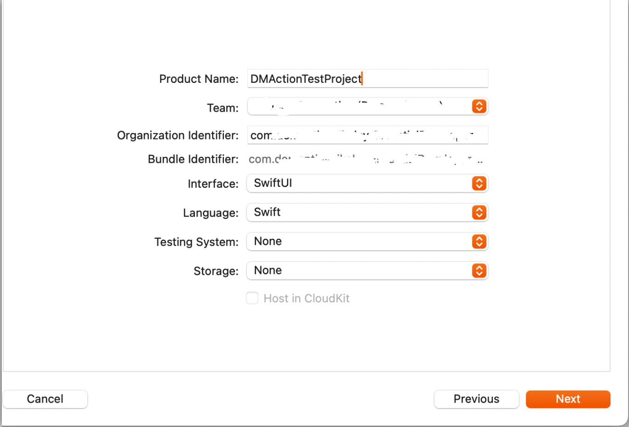The height and width of the screenshot is (427, 629).
Task: Click the Storage popup orange arrows icon
Action: tap(479, 271)
